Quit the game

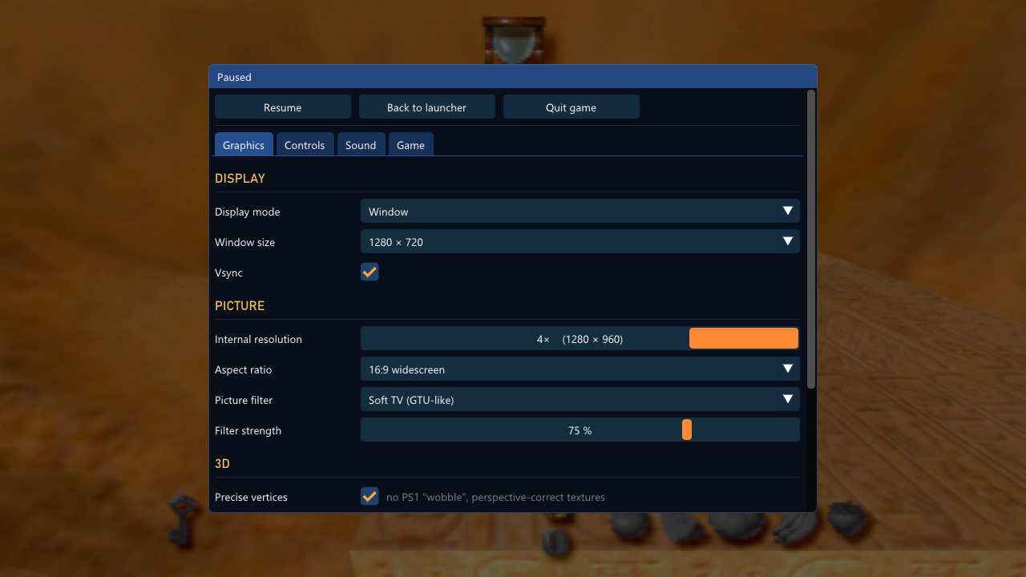tap(572, 107)
